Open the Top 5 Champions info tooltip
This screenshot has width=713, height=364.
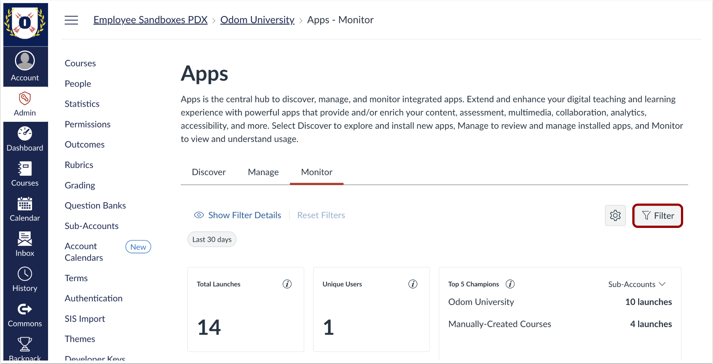tap(510, 284)
